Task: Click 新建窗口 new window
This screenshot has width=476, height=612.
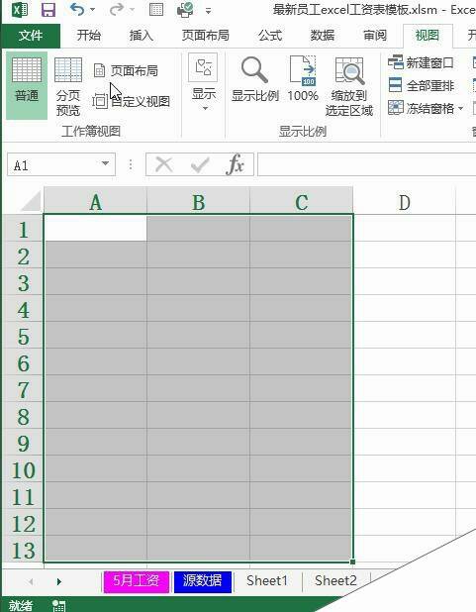Action: pos(422,62)
